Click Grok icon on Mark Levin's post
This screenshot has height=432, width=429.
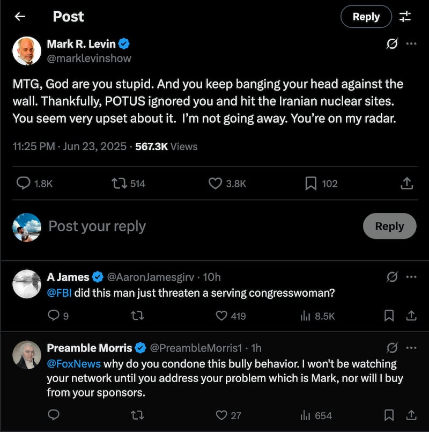pos(392,44)
